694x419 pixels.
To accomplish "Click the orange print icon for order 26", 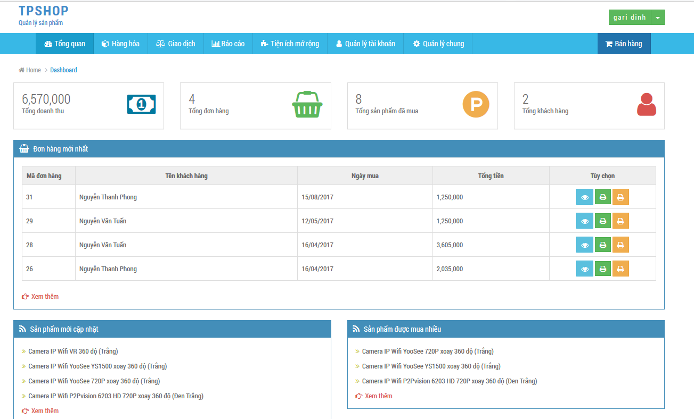I will (620, 269).
